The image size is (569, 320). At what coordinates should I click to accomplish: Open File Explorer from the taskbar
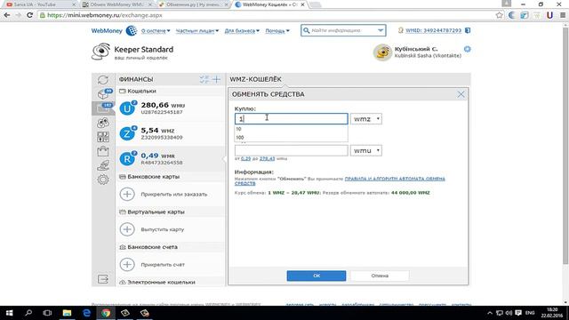point(67,313)
